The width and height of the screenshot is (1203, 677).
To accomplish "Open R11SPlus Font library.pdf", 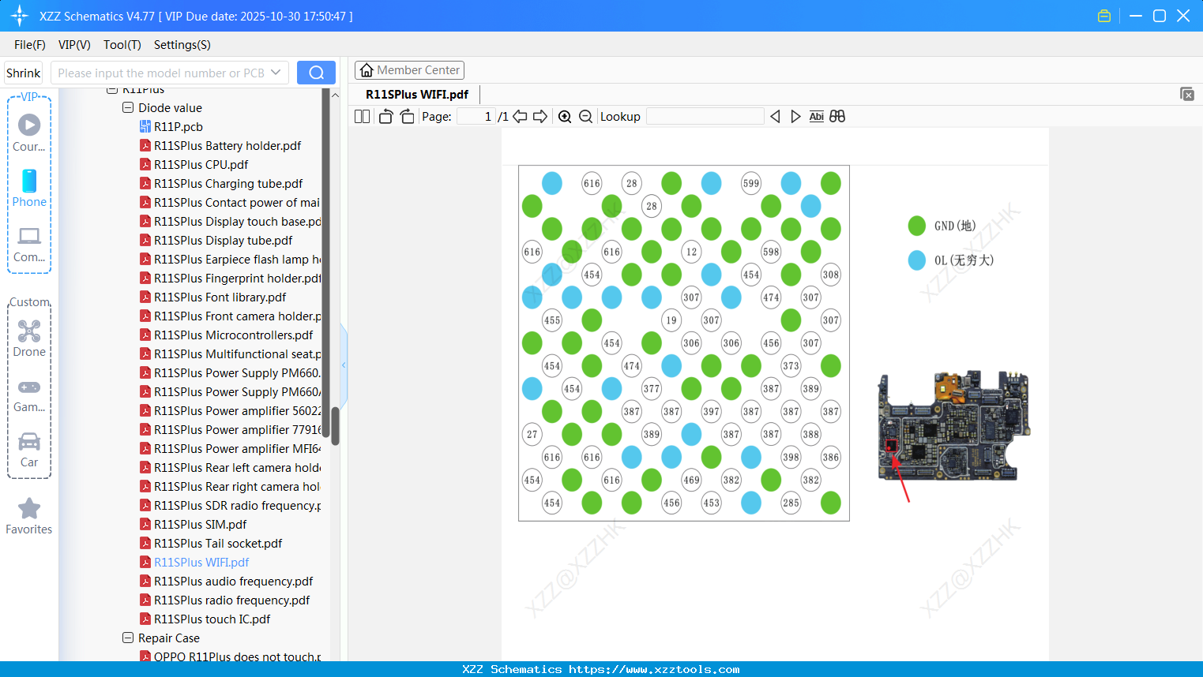I will (220, 297).
